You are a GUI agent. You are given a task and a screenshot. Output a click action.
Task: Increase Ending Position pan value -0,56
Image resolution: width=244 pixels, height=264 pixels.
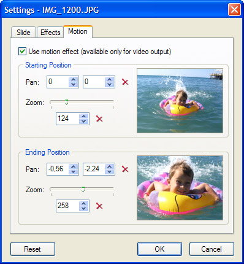coord(74,166)
